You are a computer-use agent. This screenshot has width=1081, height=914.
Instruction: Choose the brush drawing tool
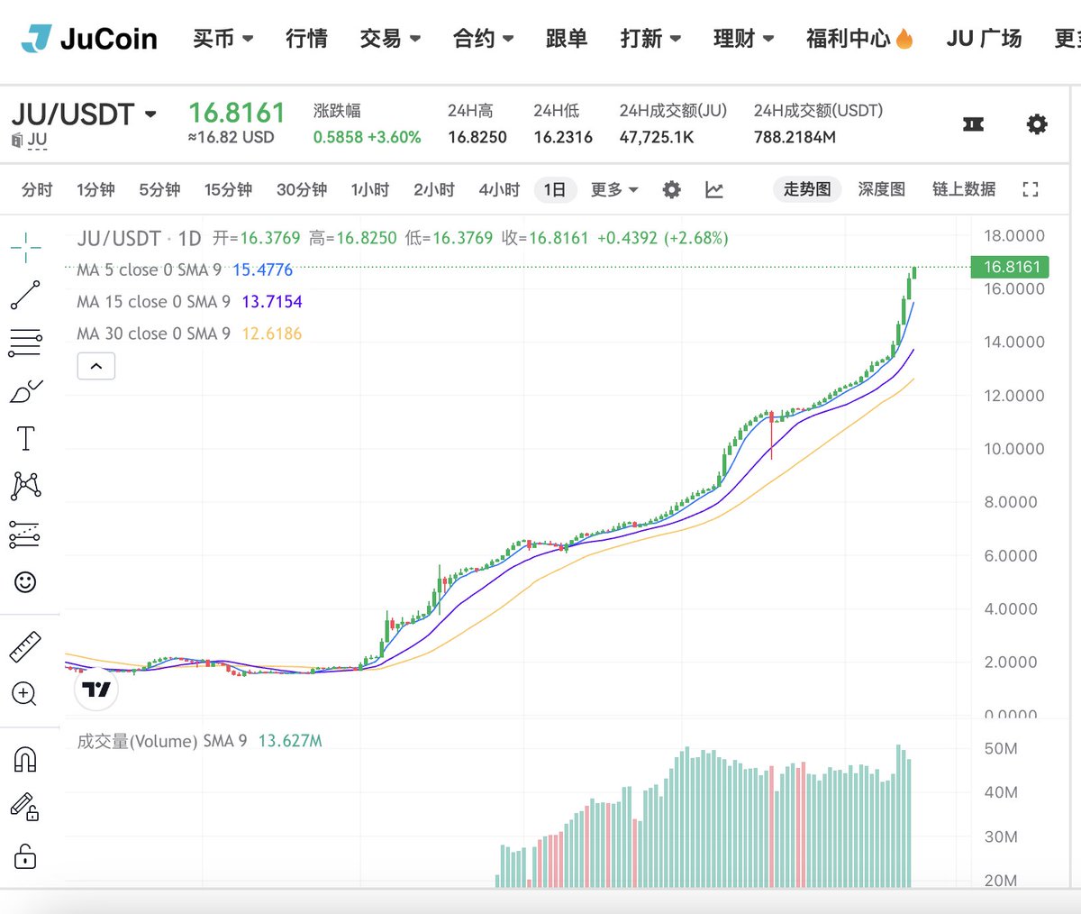(25, 392)
